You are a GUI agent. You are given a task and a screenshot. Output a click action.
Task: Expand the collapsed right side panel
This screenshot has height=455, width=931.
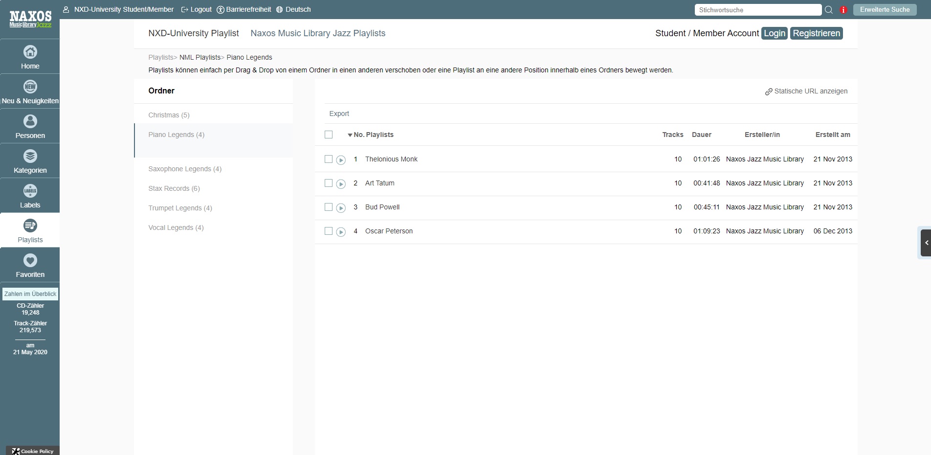[x=926, y=243]
